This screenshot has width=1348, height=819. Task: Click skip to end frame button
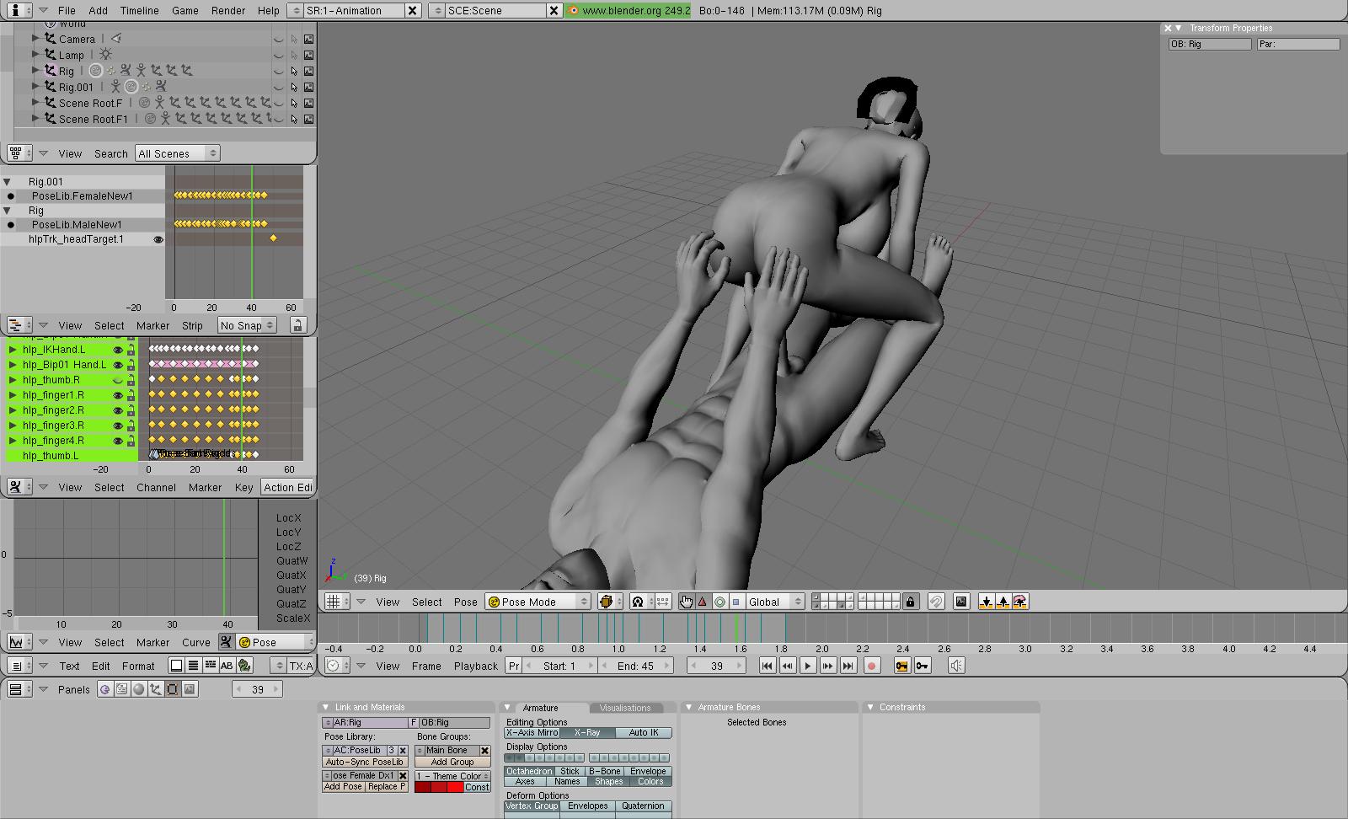(848, 666)
